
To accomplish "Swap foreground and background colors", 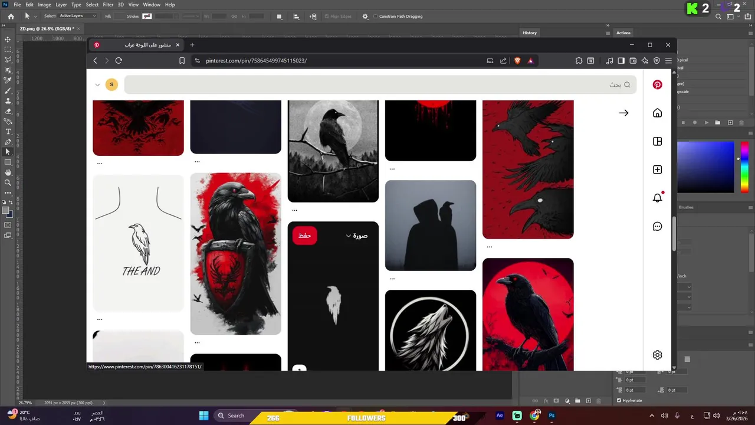I will [11, 203].
